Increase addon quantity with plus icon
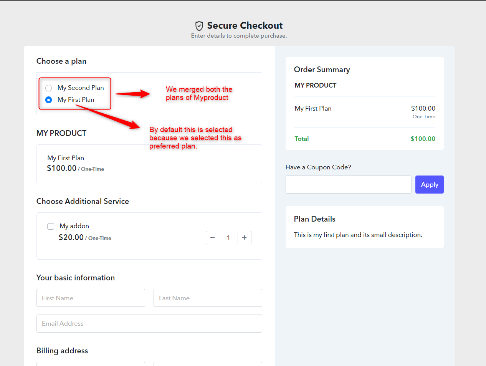 245,238
